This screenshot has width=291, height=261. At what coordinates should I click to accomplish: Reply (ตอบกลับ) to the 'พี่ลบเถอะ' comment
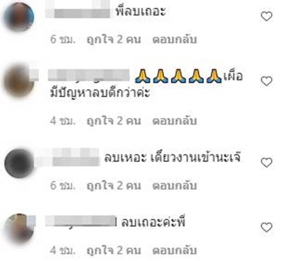pos(175,40)
